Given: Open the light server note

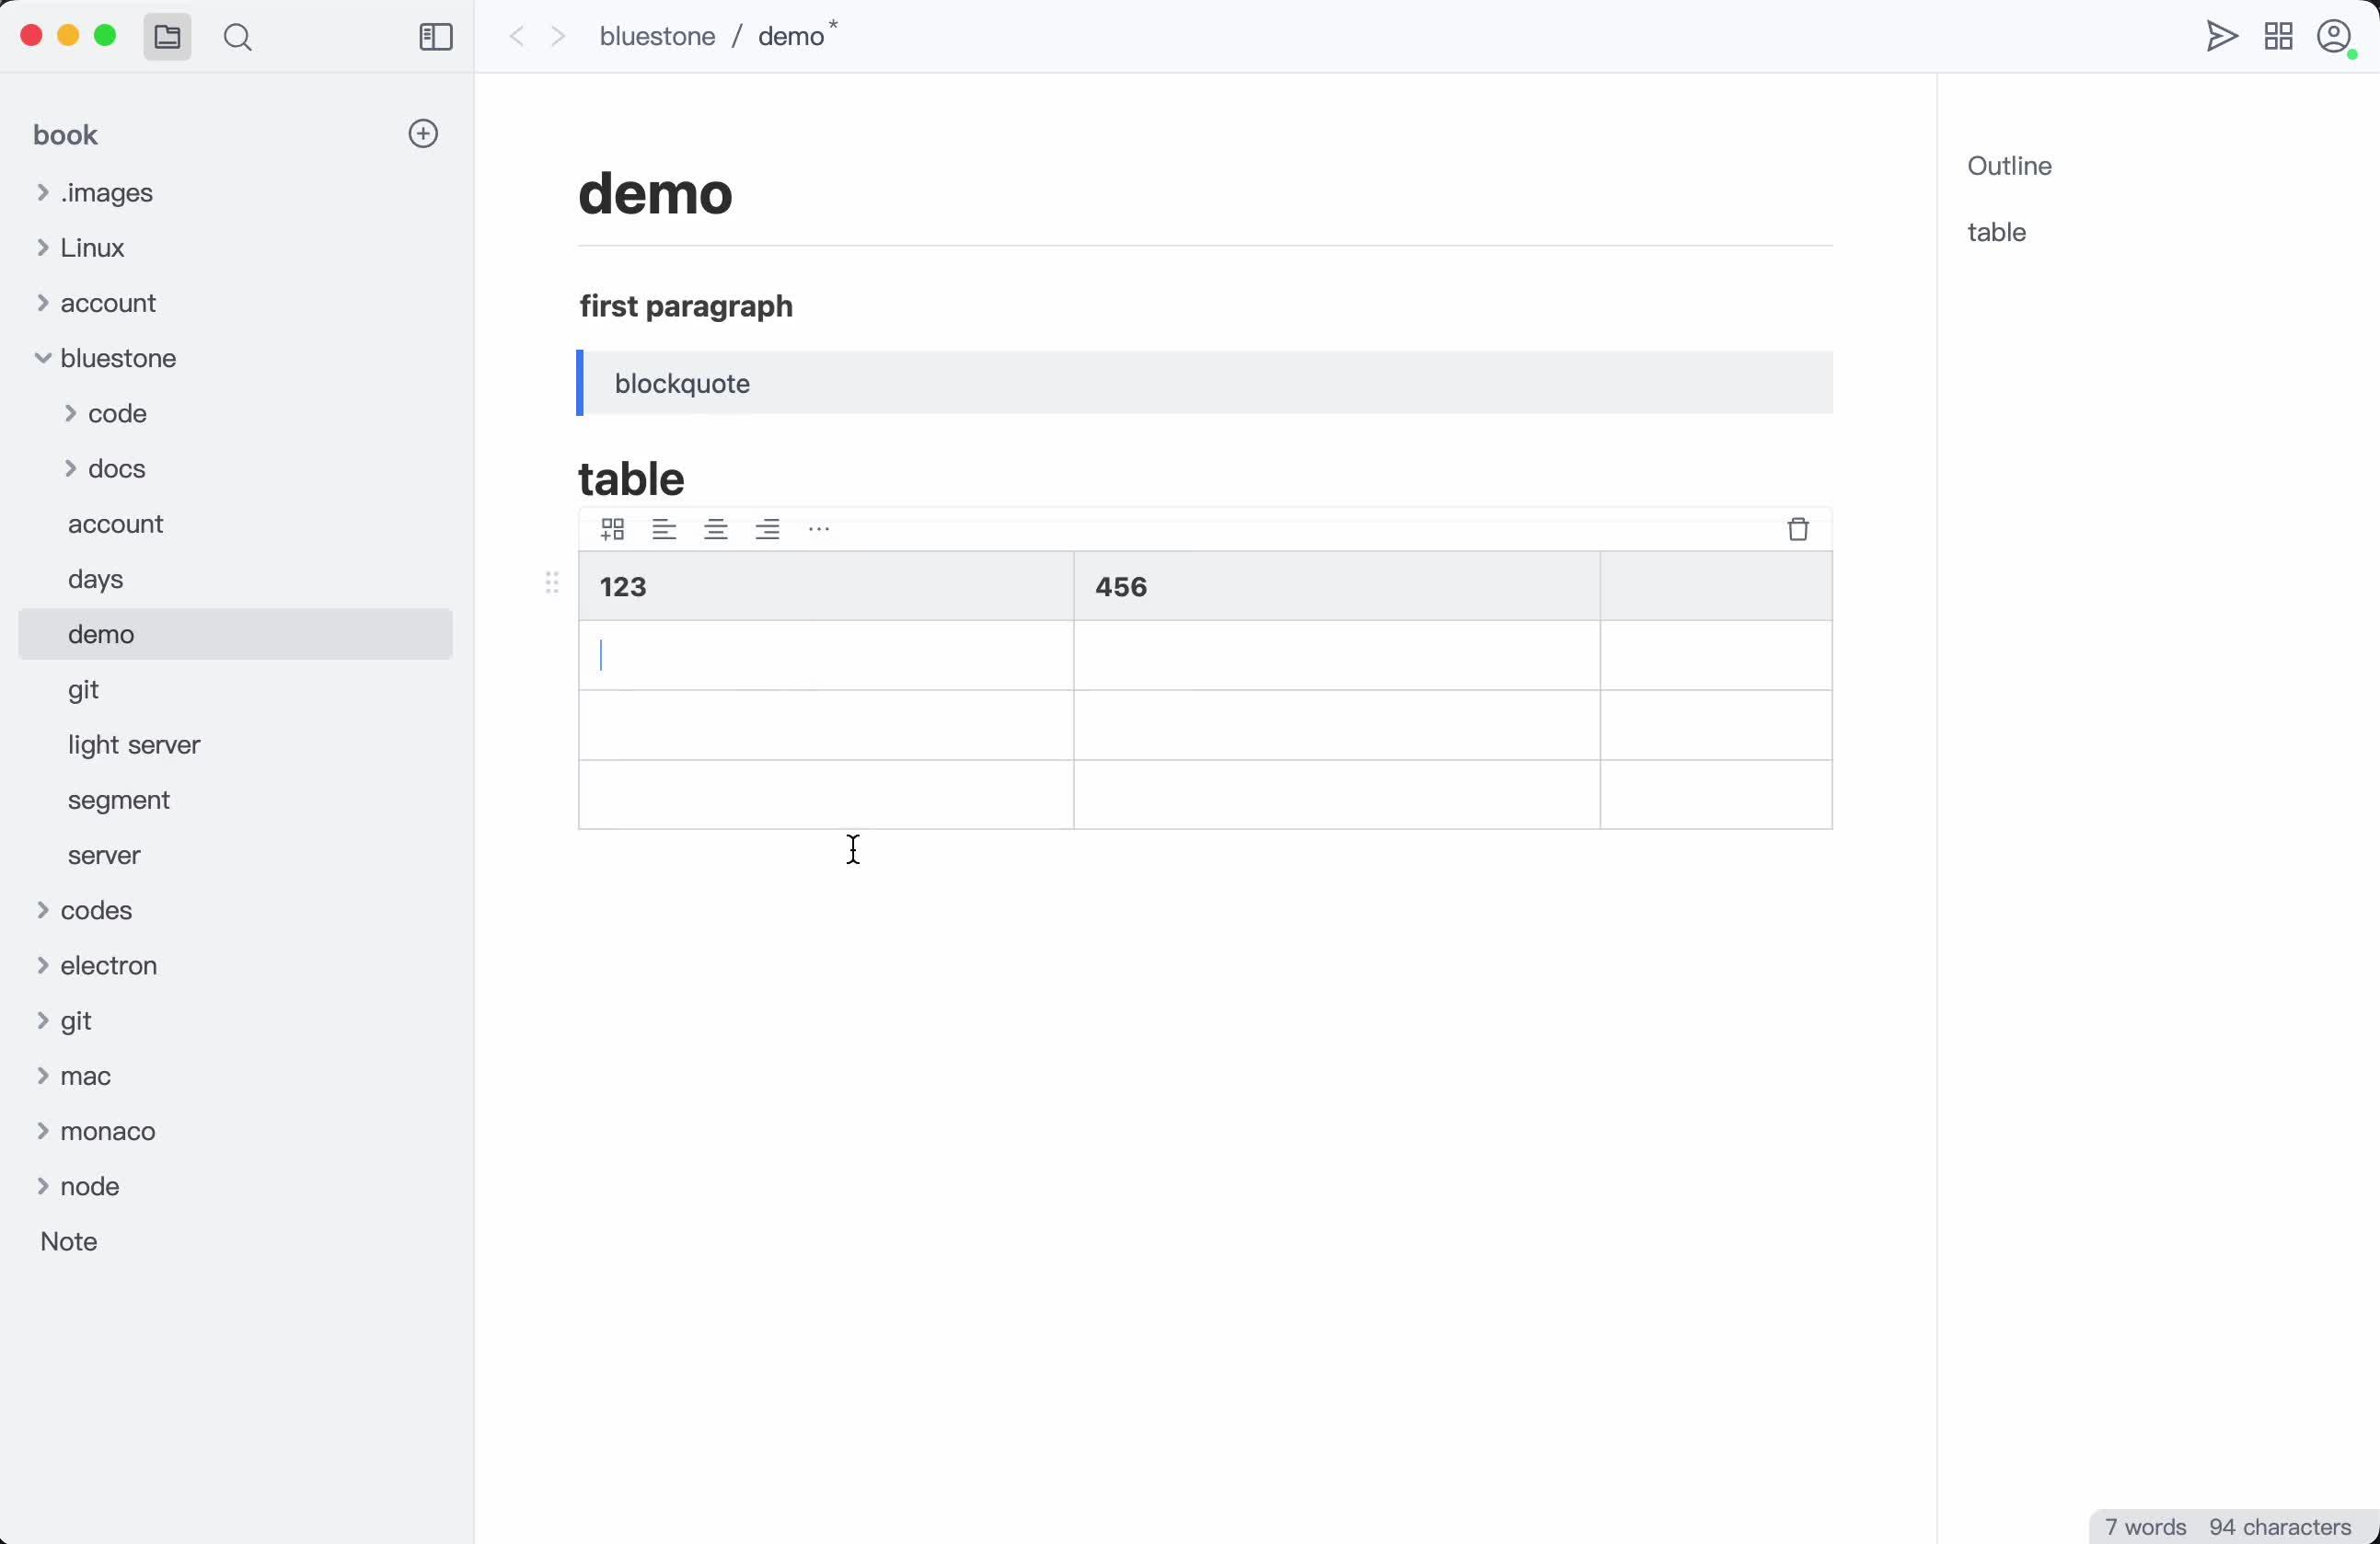Looking at the screenshot, I should click(x=134, y=745).
